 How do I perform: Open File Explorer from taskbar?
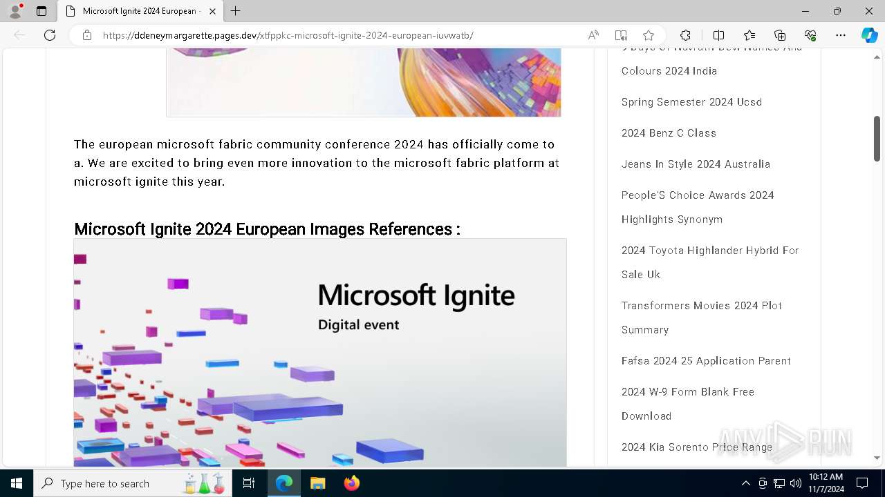(317, 483)
